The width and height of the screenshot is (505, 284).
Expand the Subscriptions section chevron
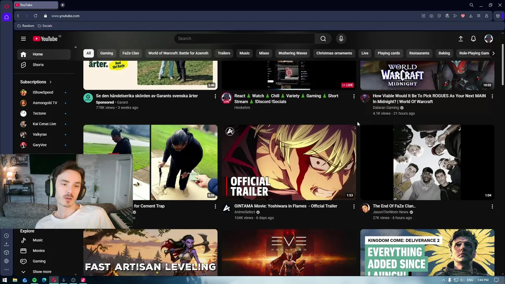[50, 82]
